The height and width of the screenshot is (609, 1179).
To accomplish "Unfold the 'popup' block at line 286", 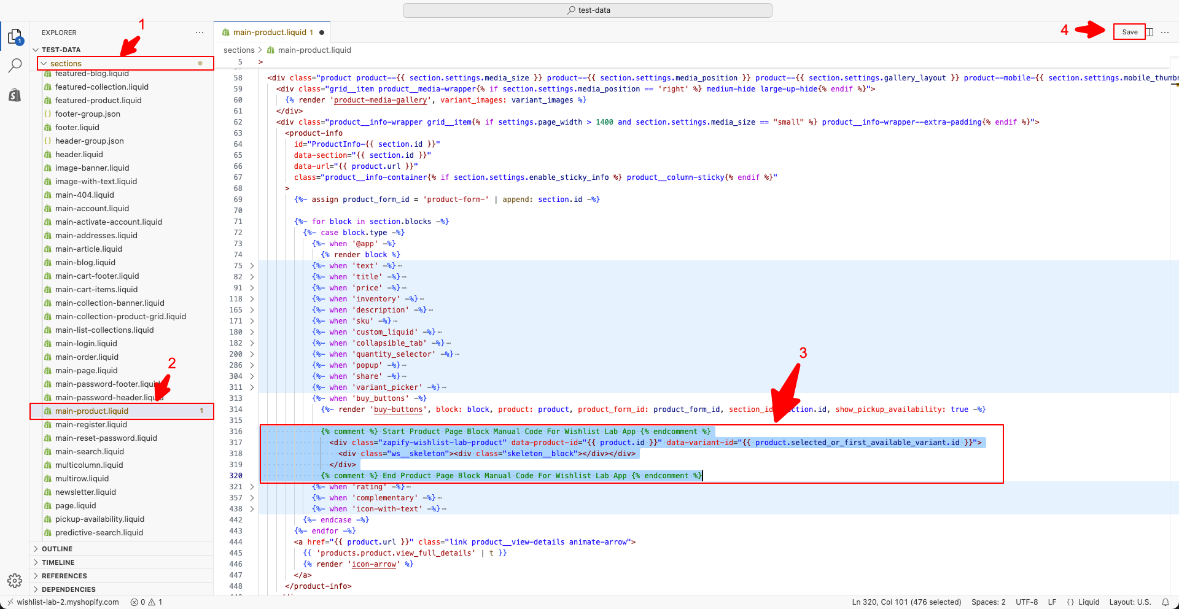I will coord(252,365).
